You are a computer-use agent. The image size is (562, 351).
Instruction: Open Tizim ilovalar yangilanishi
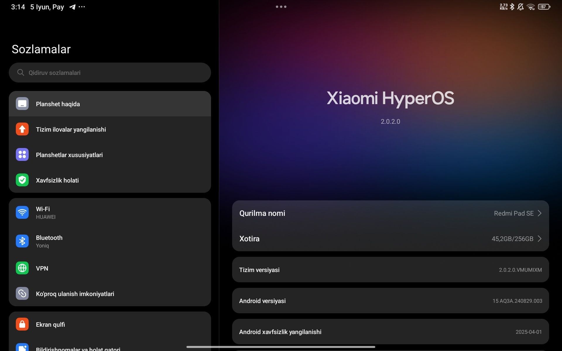tap(110, 129)
